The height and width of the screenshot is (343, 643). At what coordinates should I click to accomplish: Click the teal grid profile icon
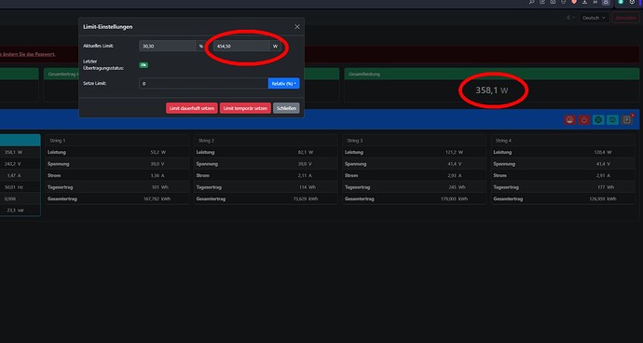(612, 120)
